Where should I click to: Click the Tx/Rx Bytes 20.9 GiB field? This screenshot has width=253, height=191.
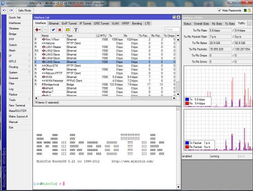pos(221,43)
